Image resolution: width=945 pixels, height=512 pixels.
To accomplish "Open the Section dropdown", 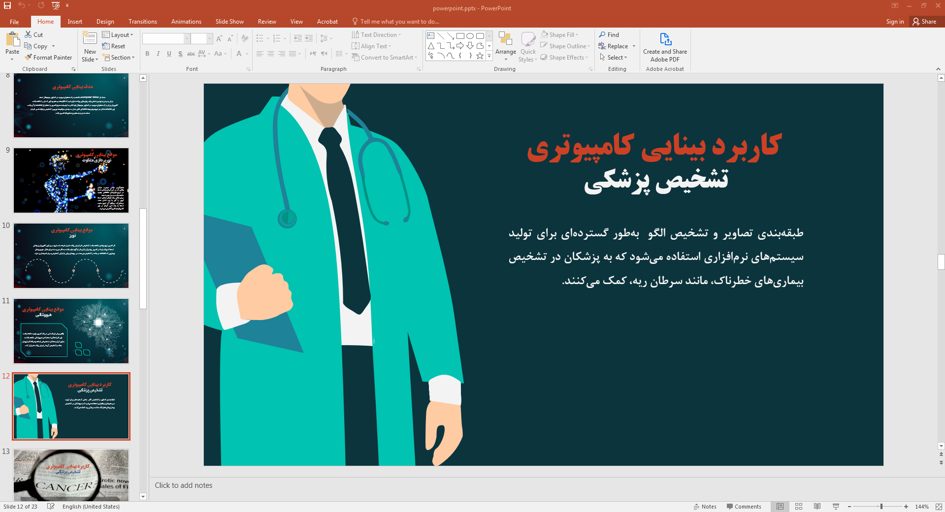I will (119, 57).
